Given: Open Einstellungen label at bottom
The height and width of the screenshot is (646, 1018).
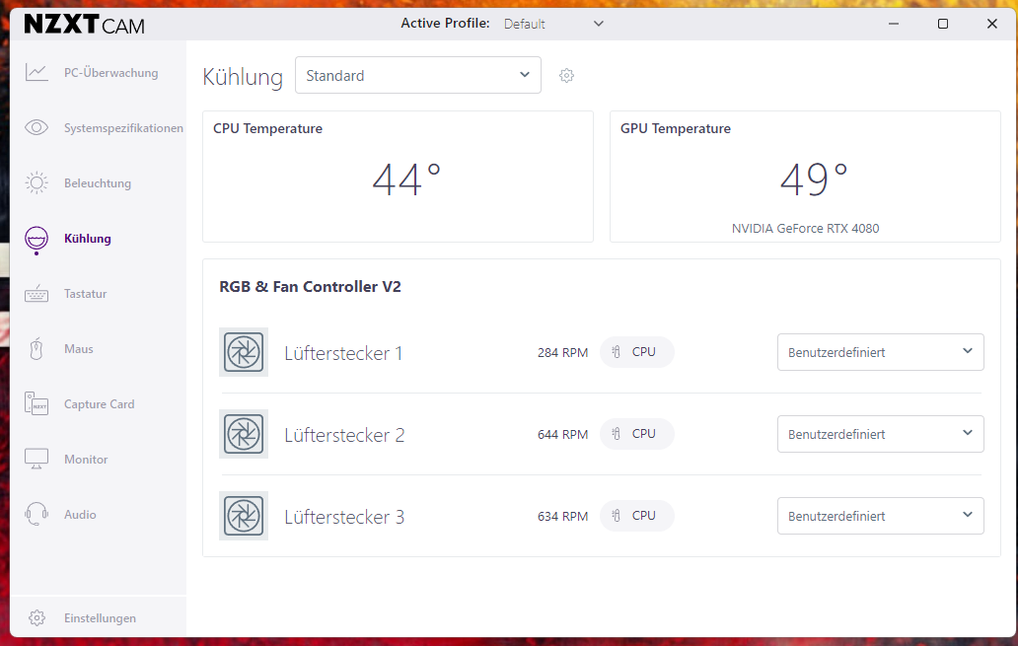Looking at the screenshot, I should [100, 618].
